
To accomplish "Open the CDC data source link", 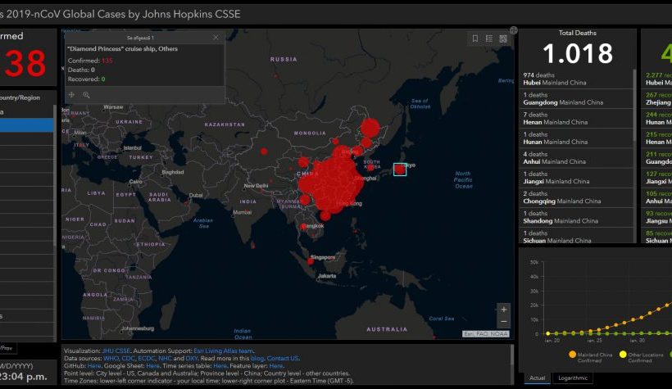I will click(x=128, y=358).
